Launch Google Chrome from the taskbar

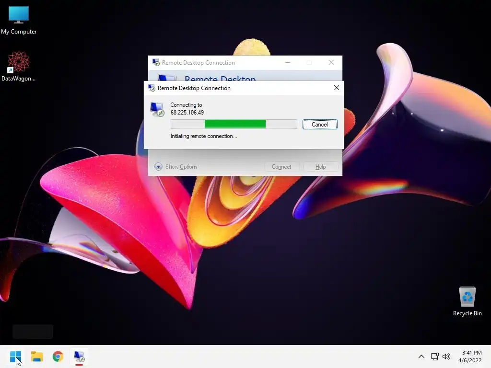(x=58, y=356)
